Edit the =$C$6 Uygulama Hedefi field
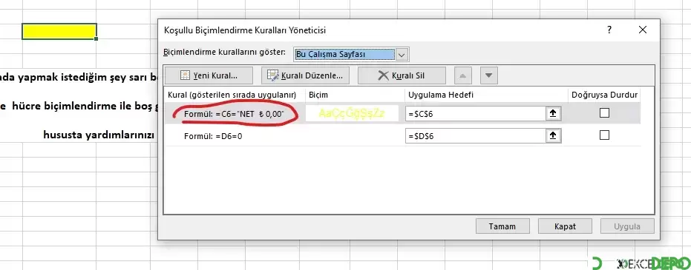 (477, 114)
